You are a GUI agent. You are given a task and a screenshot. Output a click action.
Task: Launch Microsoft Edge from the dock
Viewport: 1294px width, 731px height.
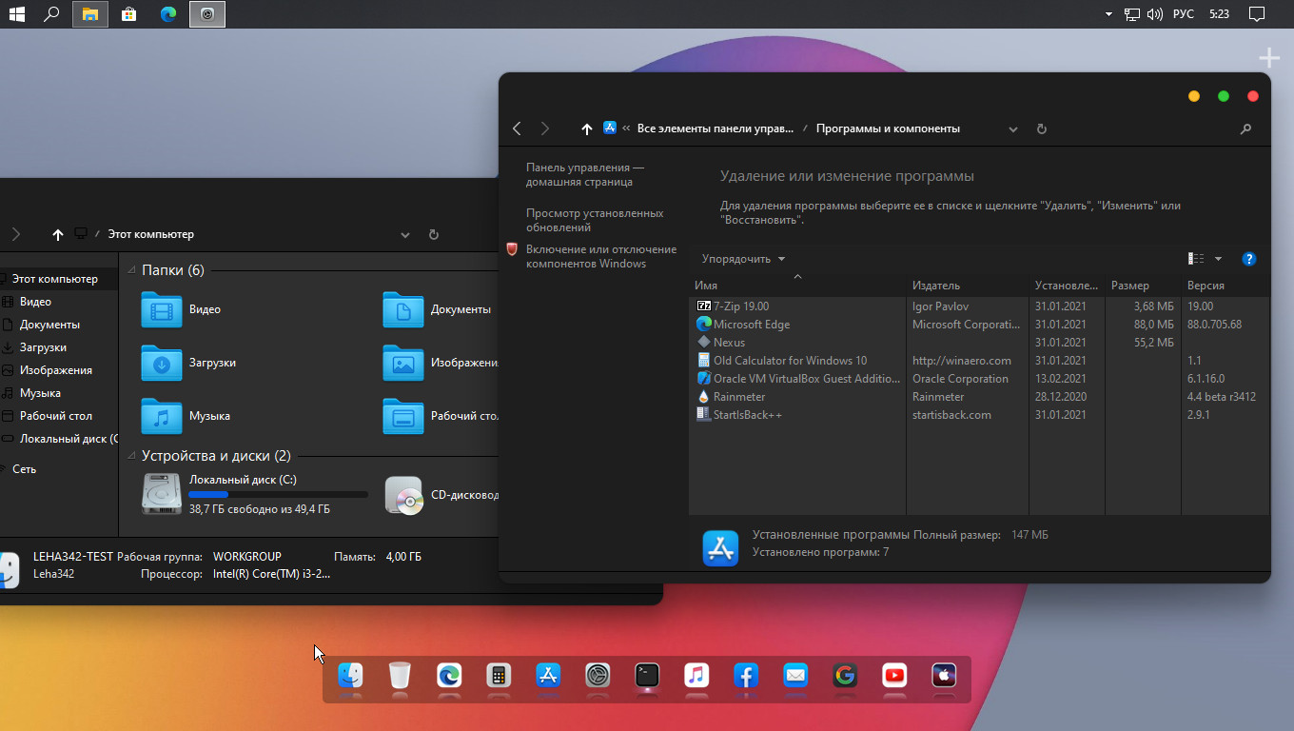click(x=449, y=676)
